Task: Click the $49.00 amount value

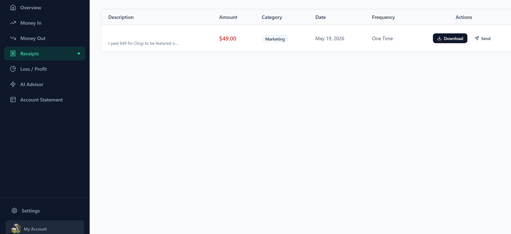Action: click(228, 38)
